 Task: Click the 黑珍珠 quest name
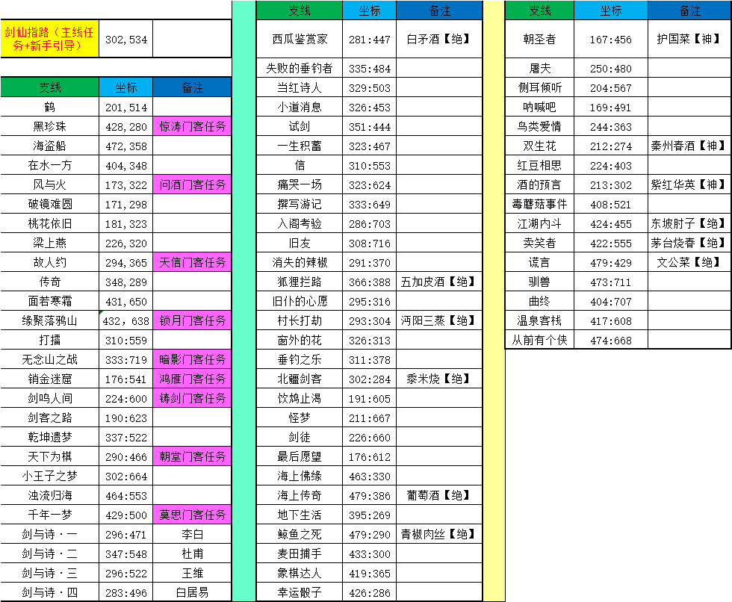click(x=49, y=126)
